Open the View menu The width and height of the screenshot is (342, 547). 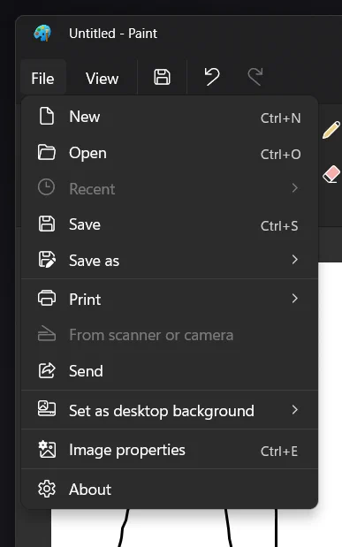point(102,78)
